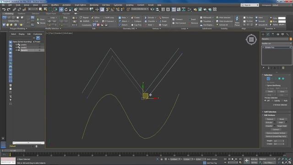Click the ViewCube in viewport
The height and width of the screenshot is (165, 293).
coord(251,39)
